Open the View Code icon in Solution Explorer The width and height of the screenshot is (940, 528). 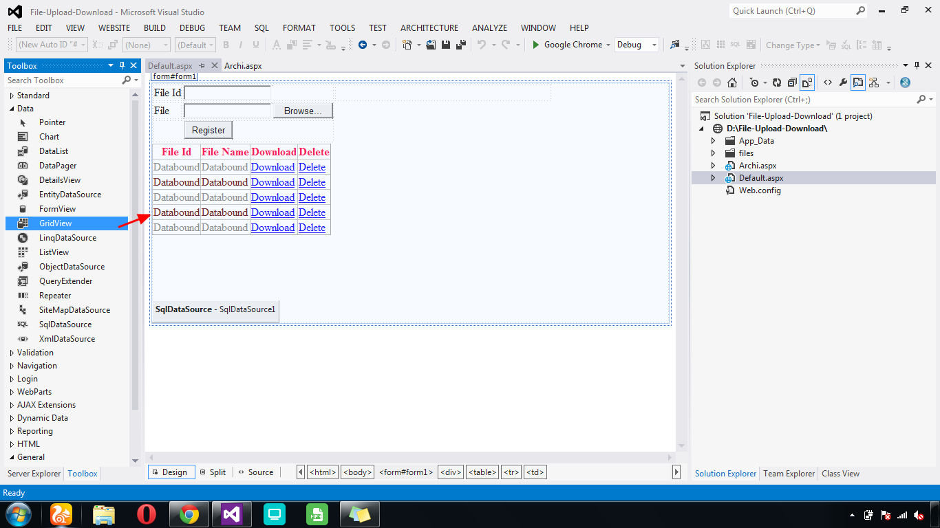click(x=828, y=82)
